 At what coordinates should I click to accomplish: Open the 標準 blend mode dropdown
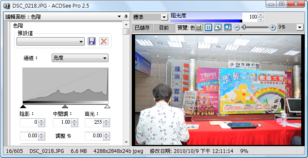tap(150, 17)
